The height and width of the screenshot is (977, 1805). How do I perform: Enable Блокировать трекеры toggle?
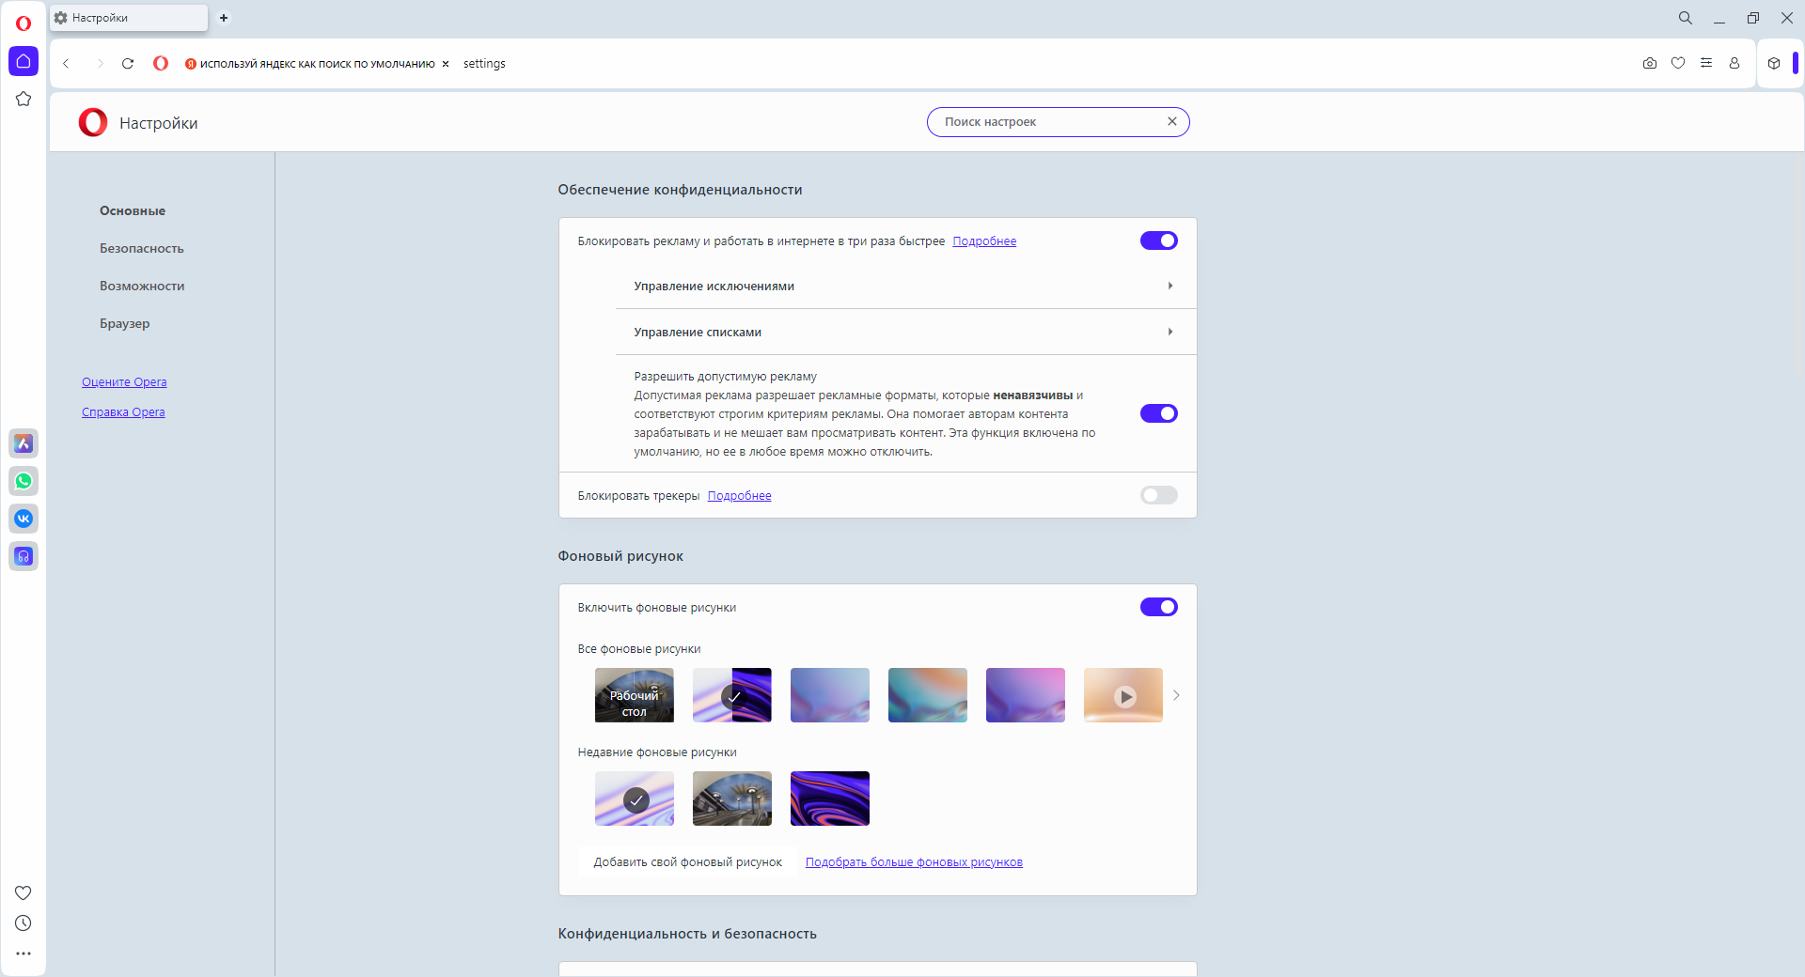[1159, 495]
